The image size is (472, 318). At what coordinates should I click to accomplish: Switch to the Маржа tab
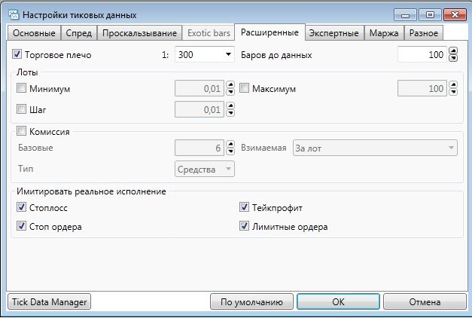384,33
